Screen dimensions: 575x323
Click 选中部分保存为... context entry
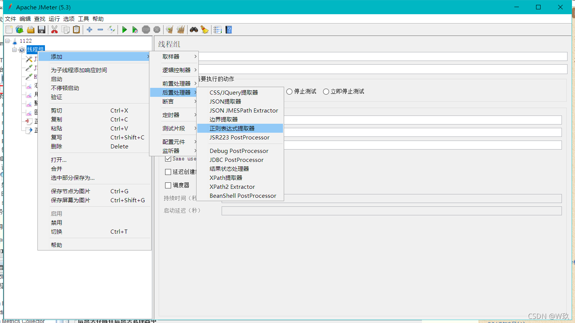point(94,178)
